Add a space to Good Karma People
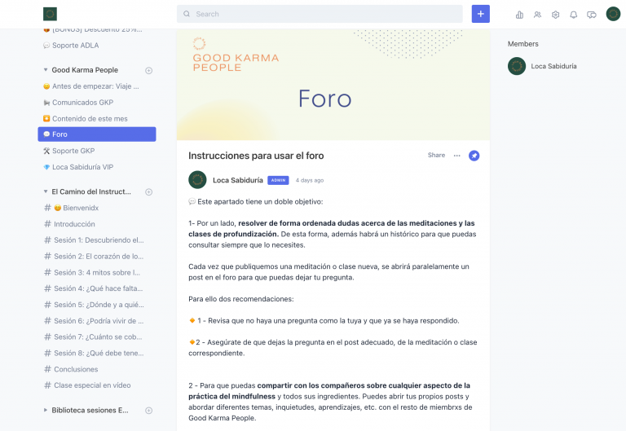Image resolution: width=626 pixels, height=431 pixels. coord(148,71)
